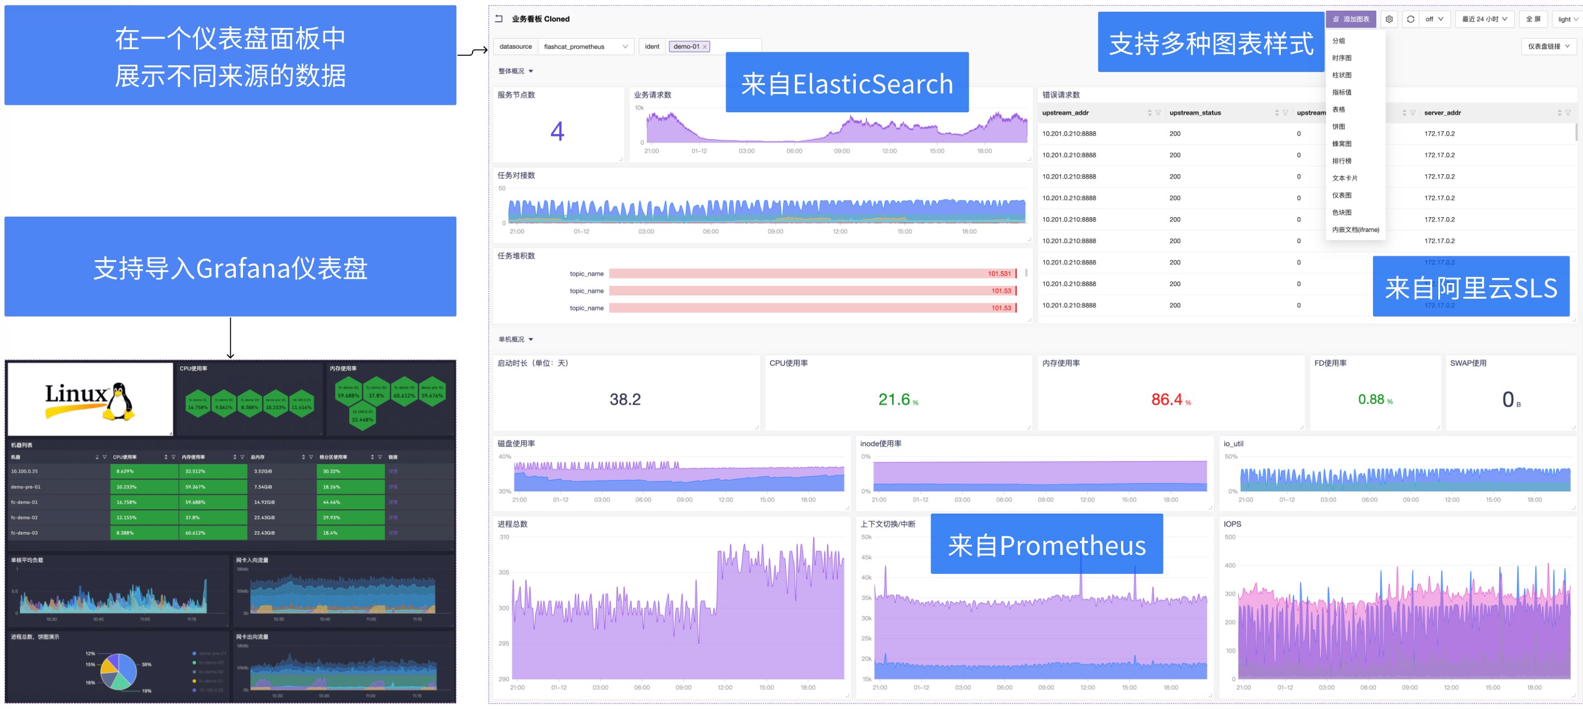Select 饼图 chart type
The height and width of the screenshot is (709, 1583).
point(1356,127)
